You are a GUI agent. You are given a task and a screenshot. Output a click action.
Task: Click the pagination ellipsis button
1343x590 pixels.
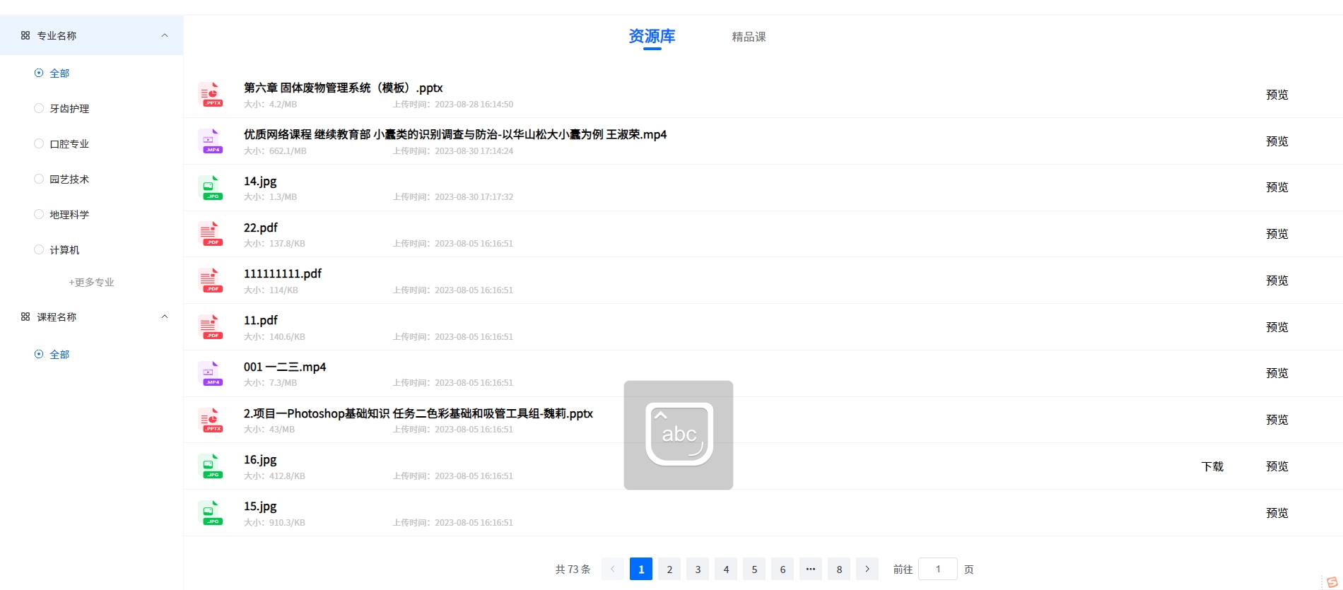coord(811,569)
